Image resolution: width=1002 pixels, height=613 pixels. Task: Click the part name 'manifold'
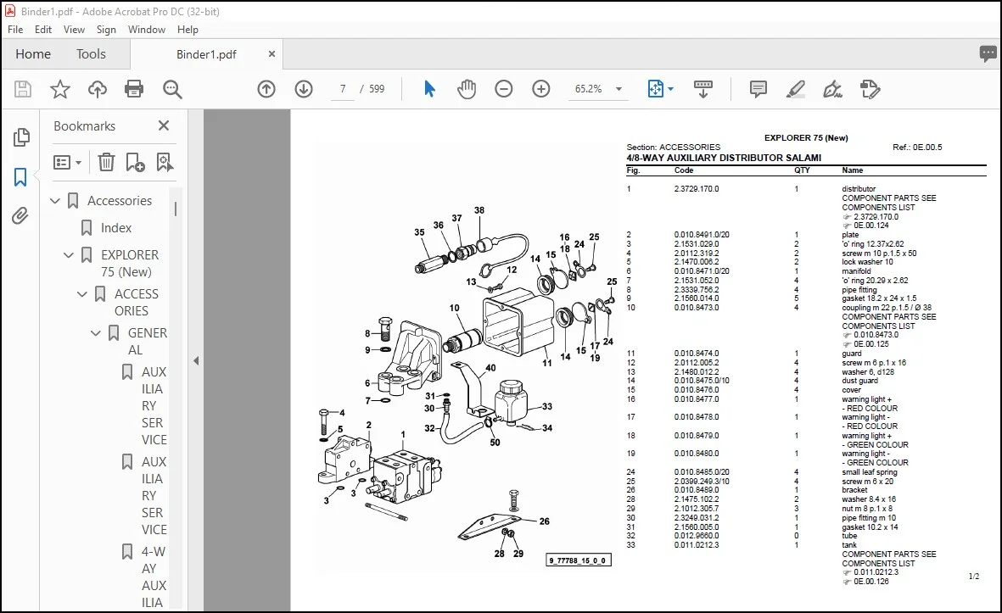(856, 271)
